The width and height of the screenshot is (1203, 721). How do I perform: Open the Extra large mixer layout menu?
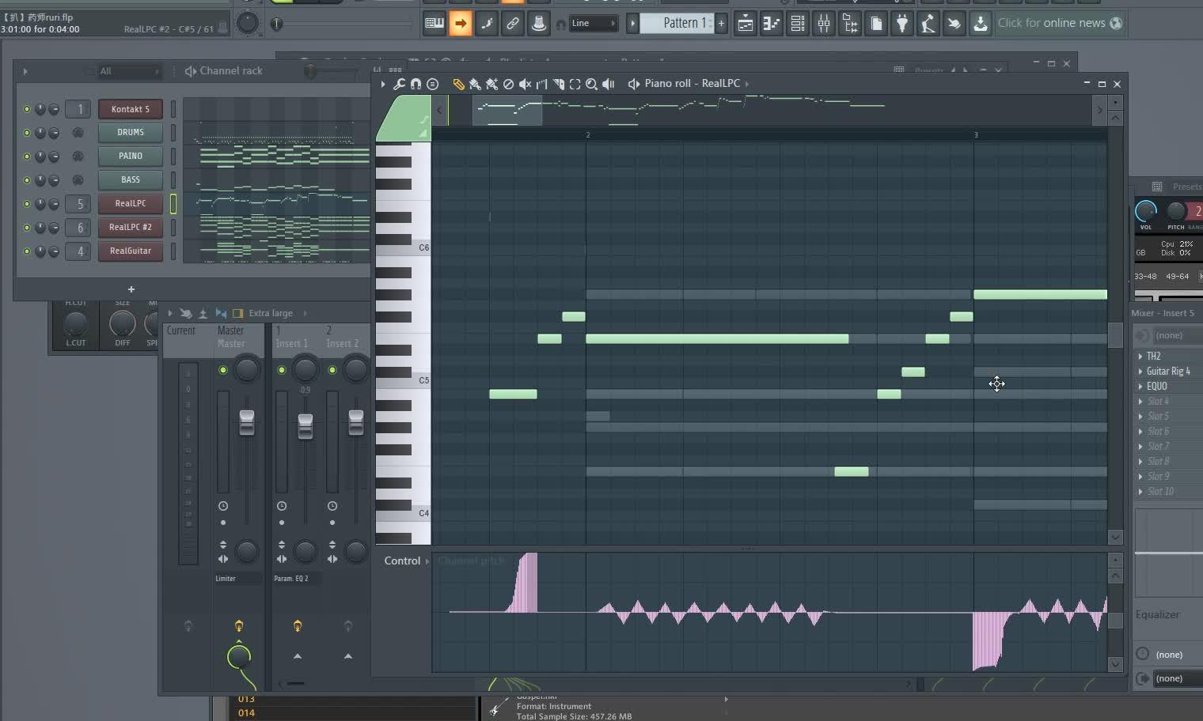click(x=271, y=314)
